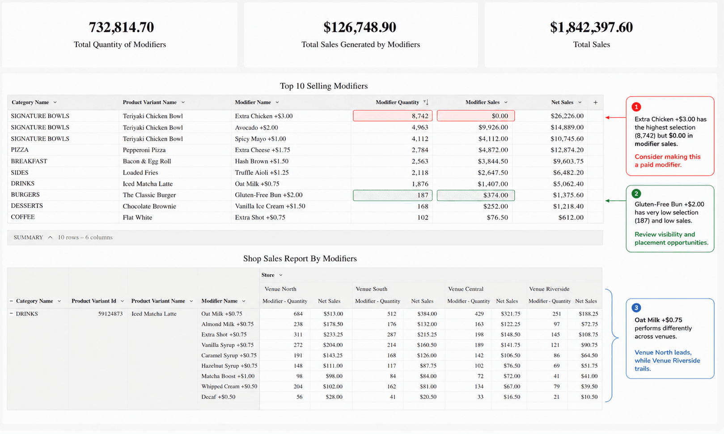Click the Spicy Mayo +$1.00 modifier cell

260,139
